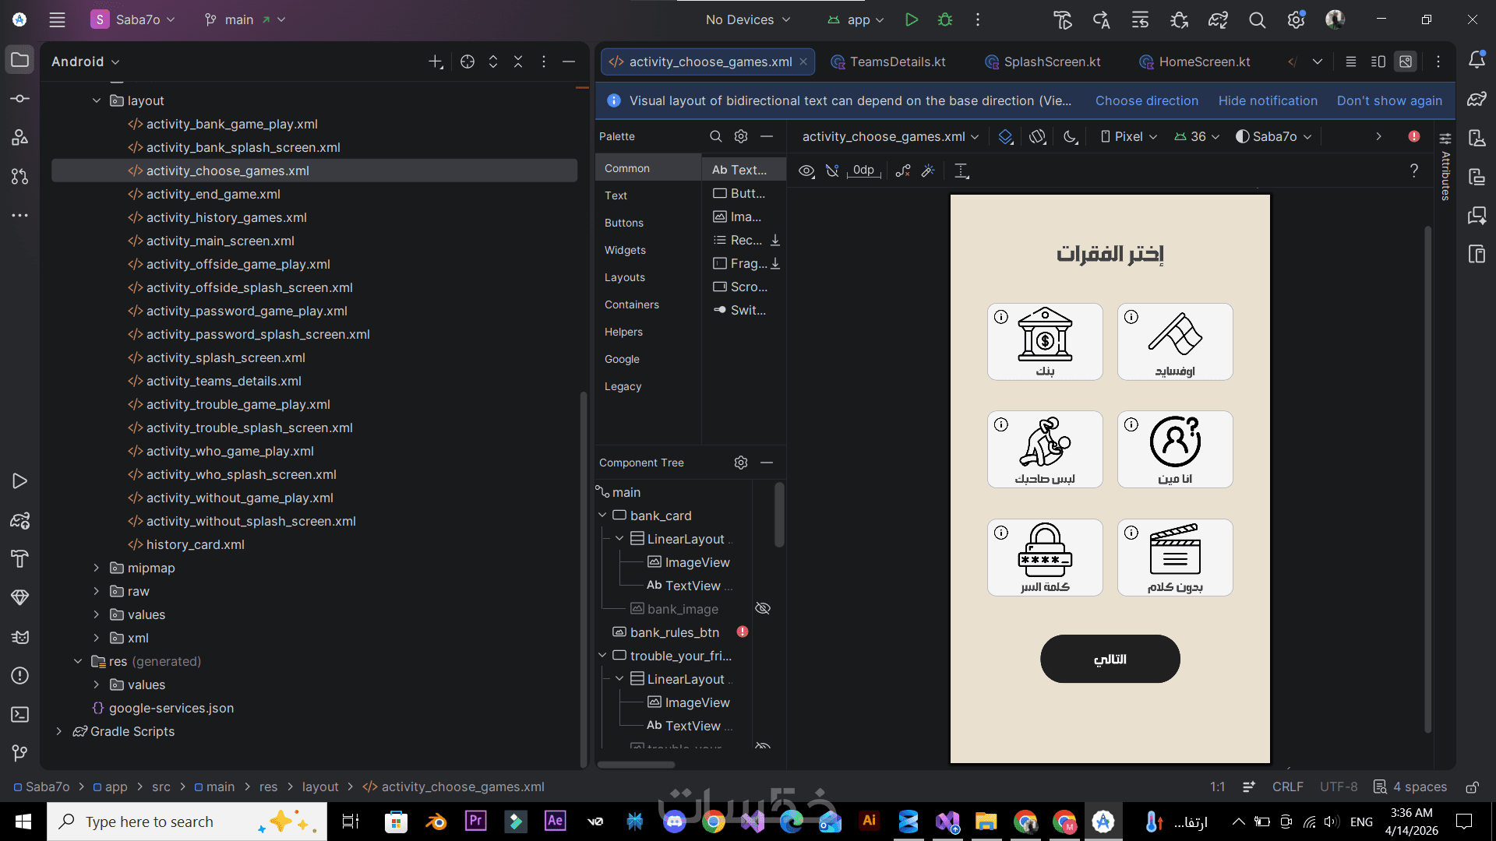Open activity_end_game.xml in project tree
This screenshot has height=841, width=1496.
pyautogui.click(x=213, y=194)
